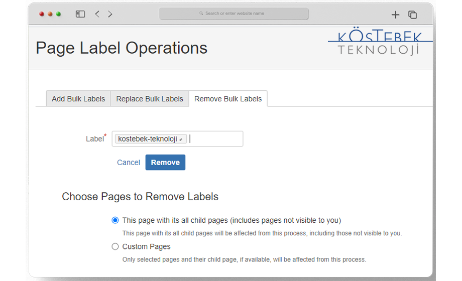Click the blue Remove button
The image size is (462, 281).
165,162
